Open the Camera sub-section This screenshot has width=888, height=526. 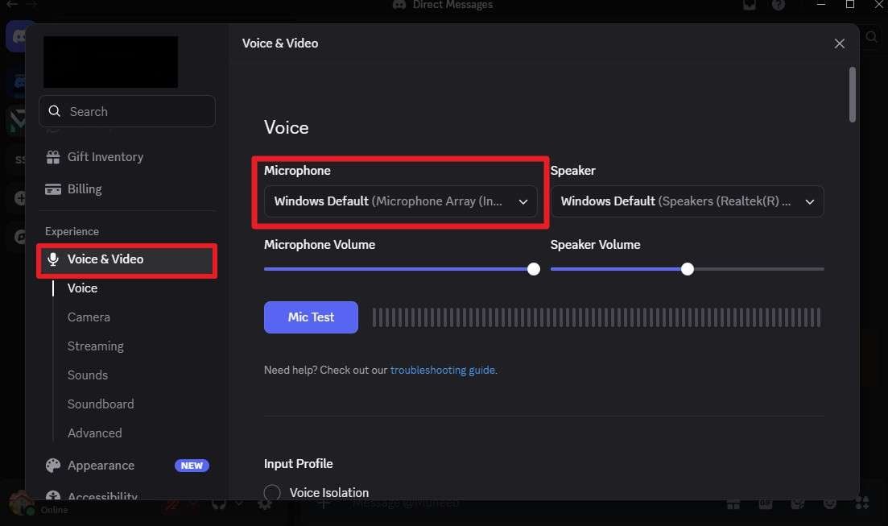pyautogui.click(x=89, y=317)
